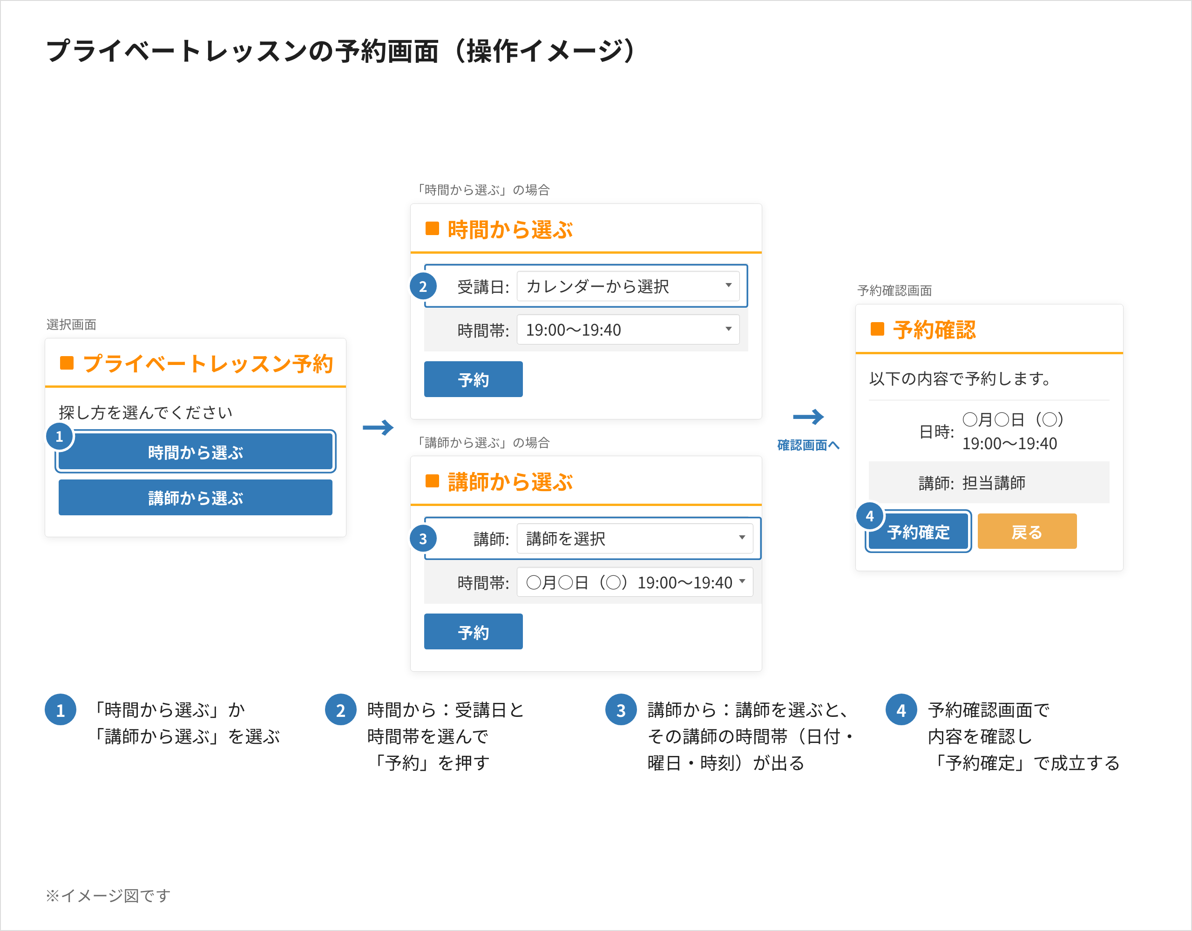Click the 講師から選ぶ orange panel heading
This screenshot has width=1192, height=931.
[x=510, y=481]
